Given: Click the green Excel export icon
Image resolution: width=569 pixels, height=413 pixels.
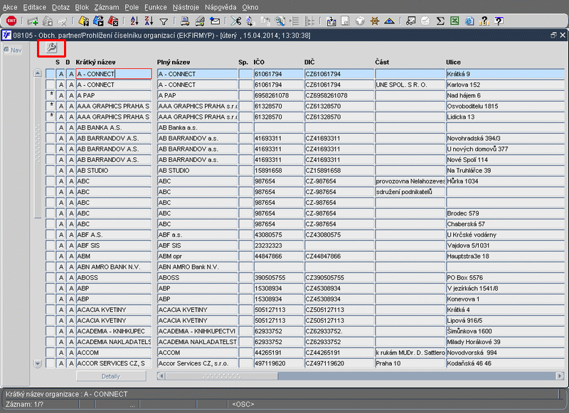Looking at the screenshot, I should point(454,21).
